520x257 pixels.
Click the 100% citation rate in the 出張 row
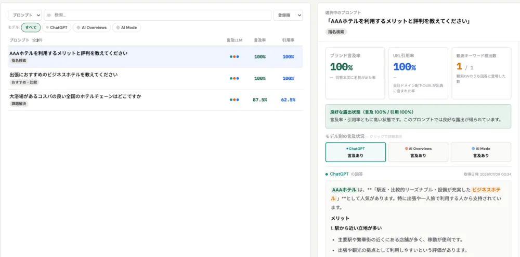pos(288,79)
